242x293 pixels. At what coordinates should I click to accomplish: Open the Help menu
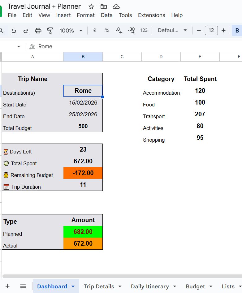click(177, 15)
